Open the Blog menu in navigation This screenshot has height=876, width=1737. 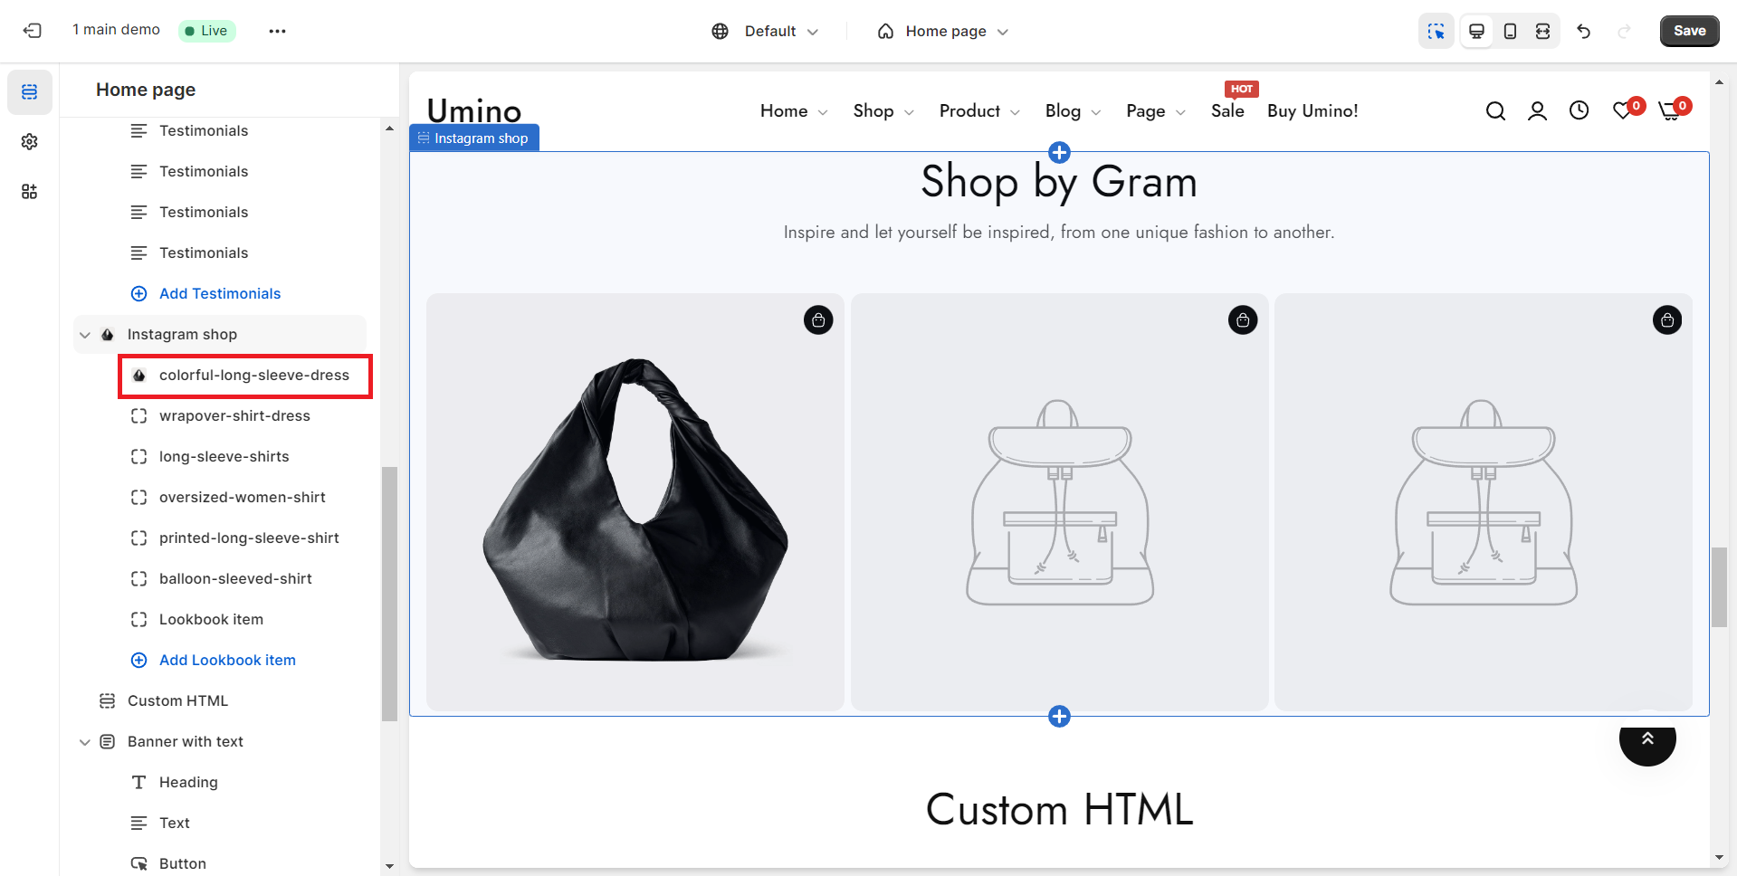(1072, 111)
